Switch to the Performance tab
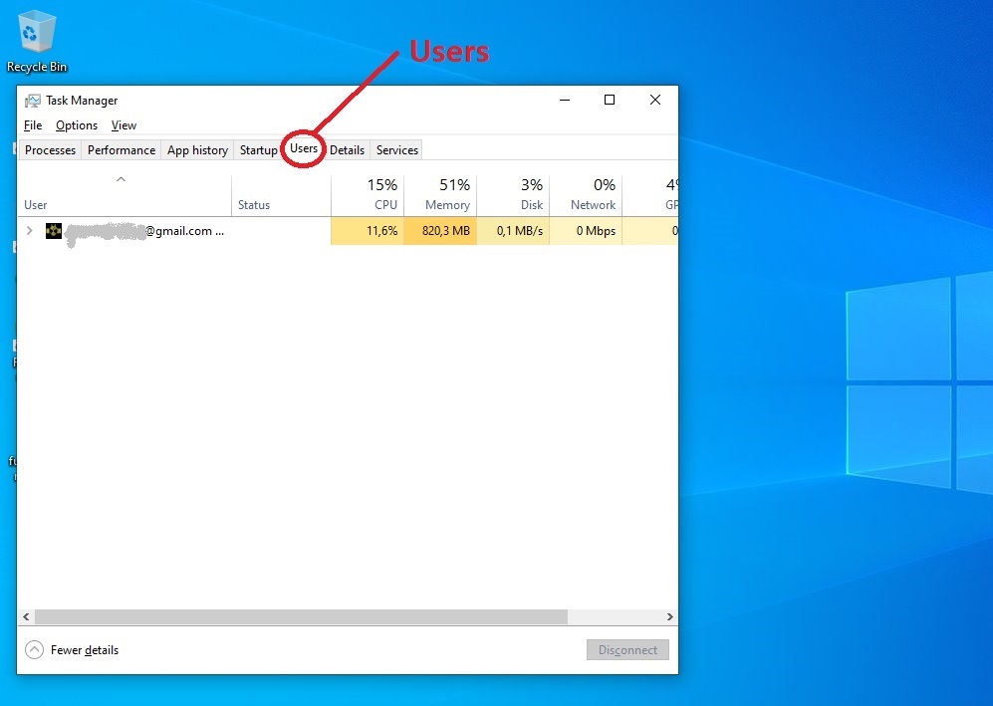This screenshot has height=706, width=993. 122,150
